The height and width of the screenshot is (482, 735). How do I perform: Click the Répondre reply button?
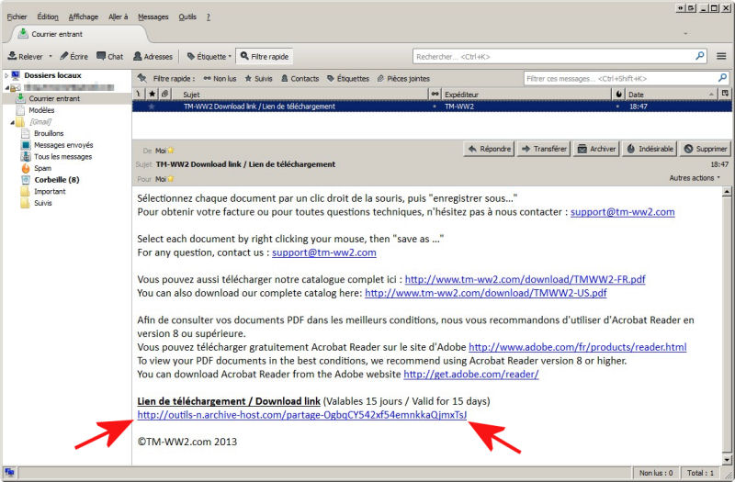tap(489, 149)
